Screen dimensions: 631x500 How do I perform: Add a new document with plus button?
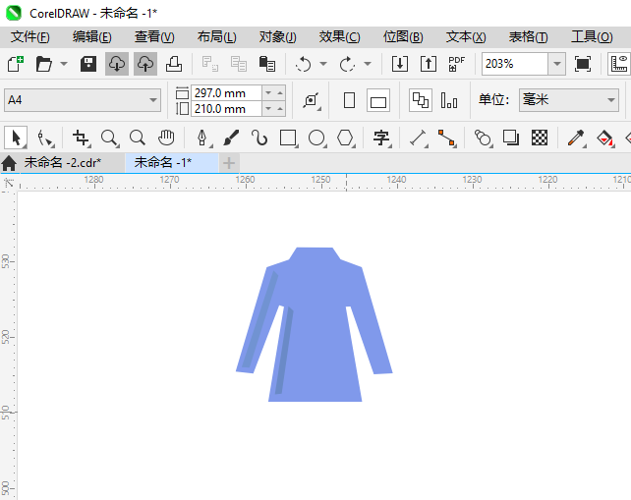[229, 162]
